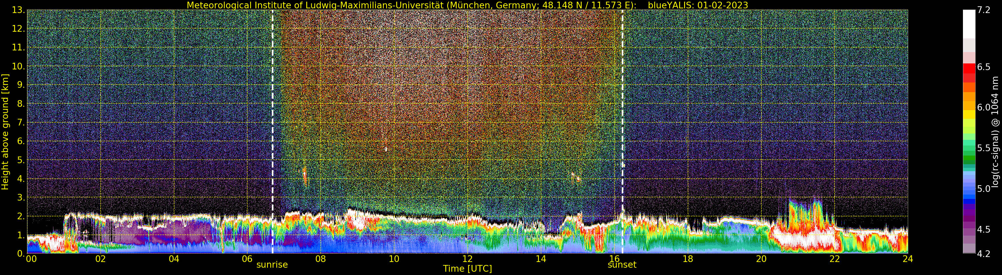Pick the red colorbar segment near 6.5
This screenshot has width=1002, height=275.
coord(969,68)
